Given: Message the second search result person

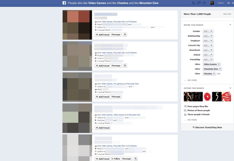Looking at the screenshot, I should (116, 66).
